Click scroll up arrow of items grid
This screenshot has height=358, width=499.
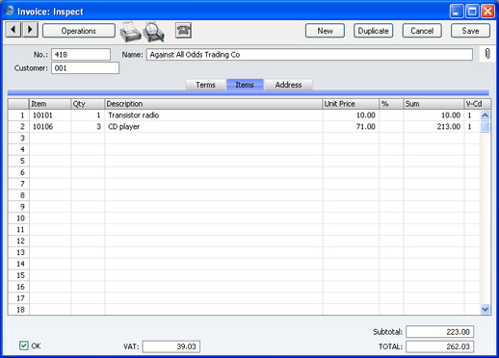tap(486, 115)
